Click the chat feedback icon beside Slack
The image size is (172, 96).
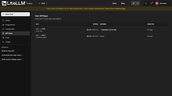(138, 3)
